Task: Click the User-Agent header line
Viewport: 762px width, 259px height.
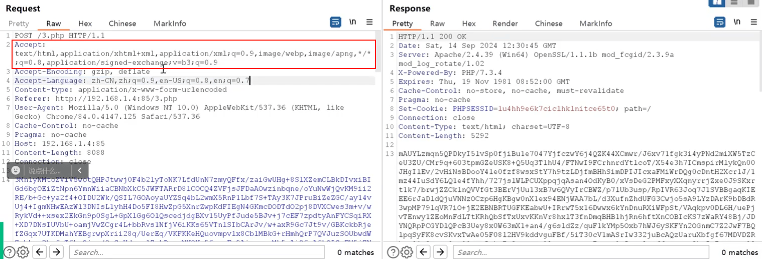Action: pyautogui.click(x=179, y=112)
